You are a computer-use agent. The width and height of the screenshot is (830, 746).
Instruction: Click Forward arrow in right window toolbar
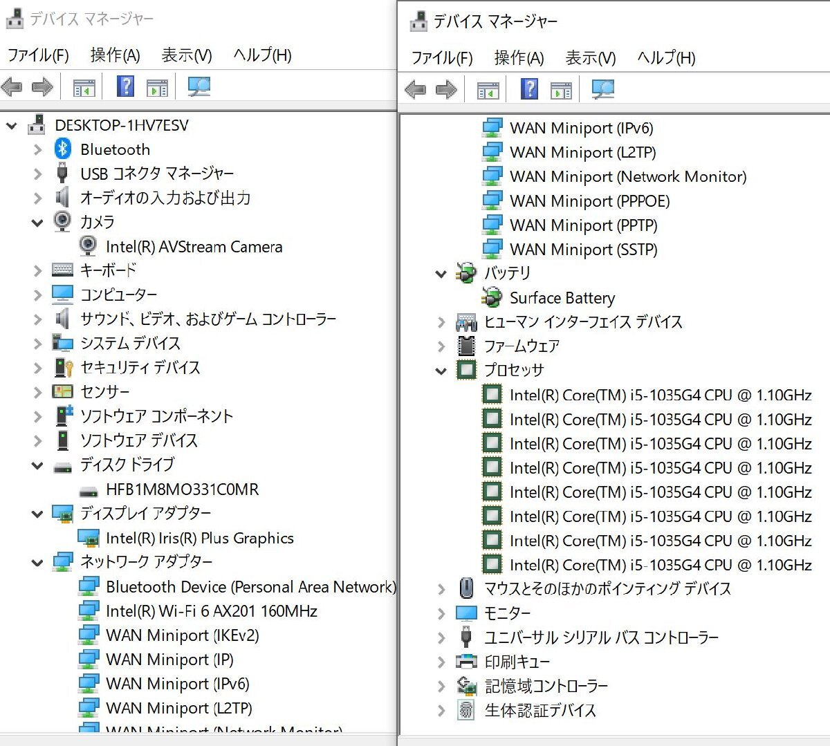point(446,90)
